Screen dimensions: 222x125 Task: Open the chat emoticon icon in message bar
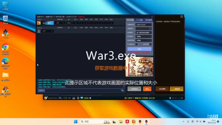122,91
